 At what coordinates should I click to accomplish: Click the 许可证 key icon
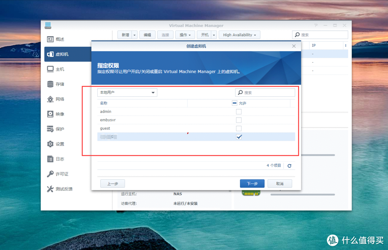click(50, 174)
